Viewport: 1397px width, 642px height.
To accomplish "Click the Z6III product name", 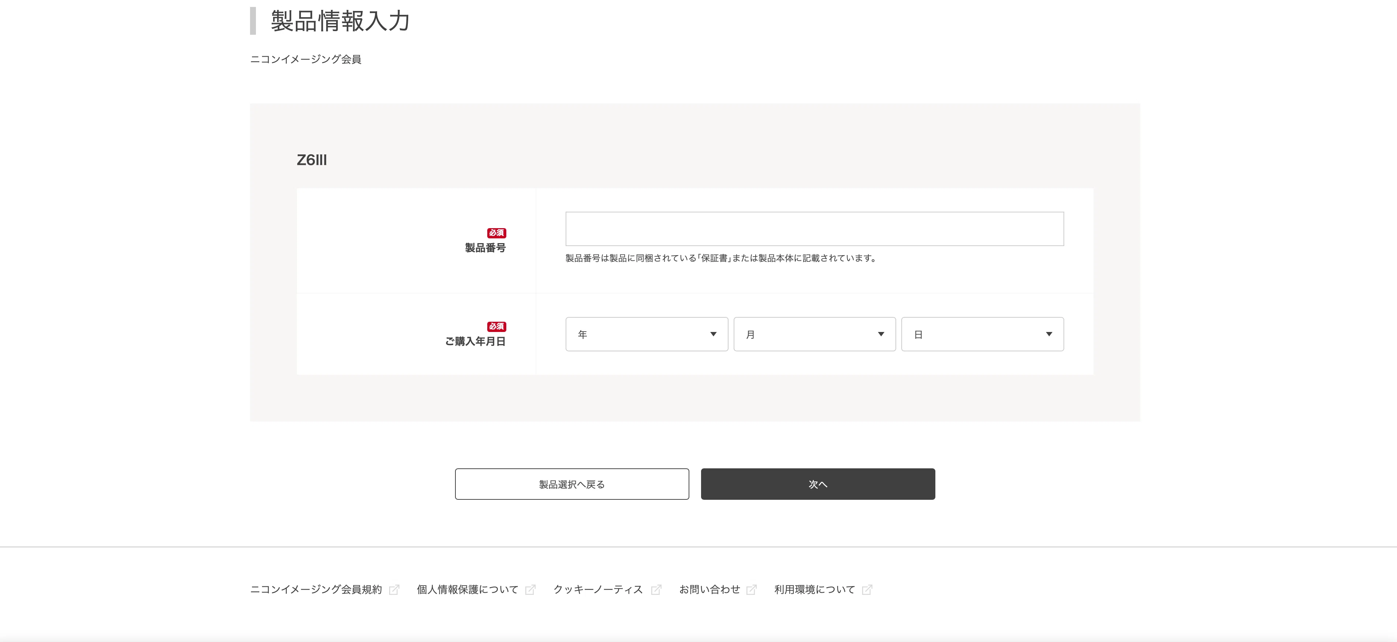I will [x=312, y=160].
